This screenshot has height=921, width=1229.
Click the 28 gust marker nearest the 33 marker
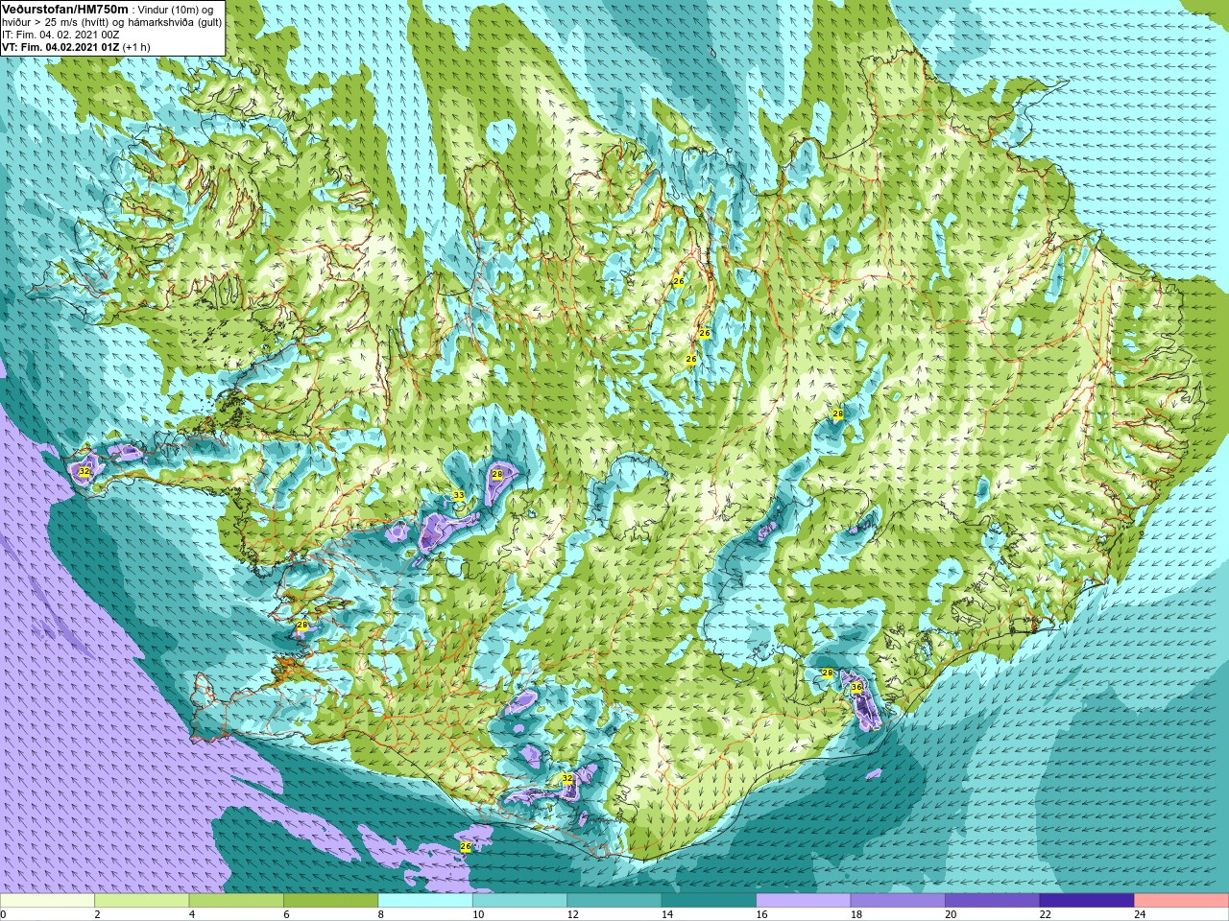pos(497,474)
